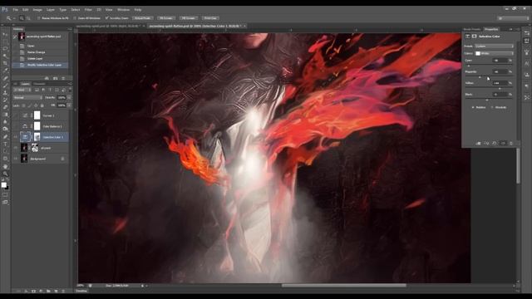Image resolution: width=532 pixels, height=299 pixels.
Task: Select the Eraser tool
Action: (x=5, y=107)
